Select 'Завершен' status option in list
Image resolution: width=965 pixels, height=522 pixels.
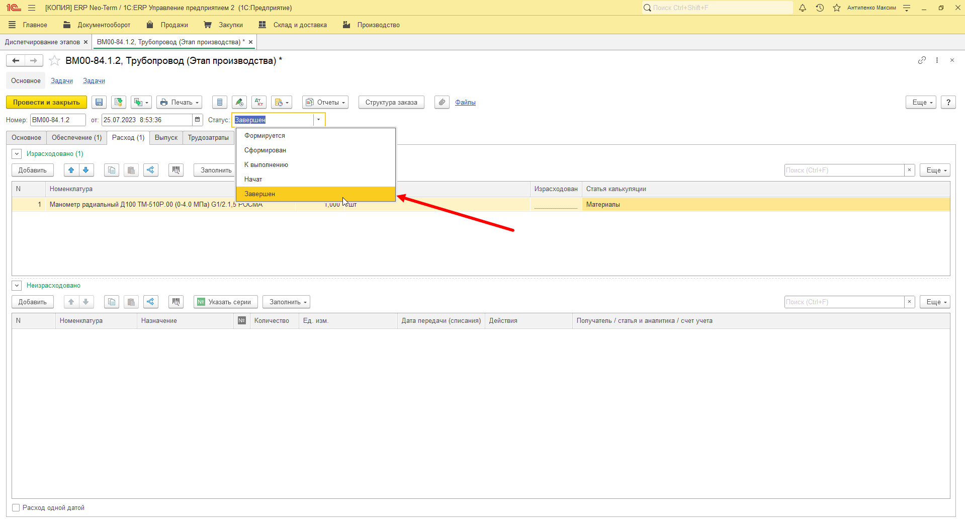point(316,194)
